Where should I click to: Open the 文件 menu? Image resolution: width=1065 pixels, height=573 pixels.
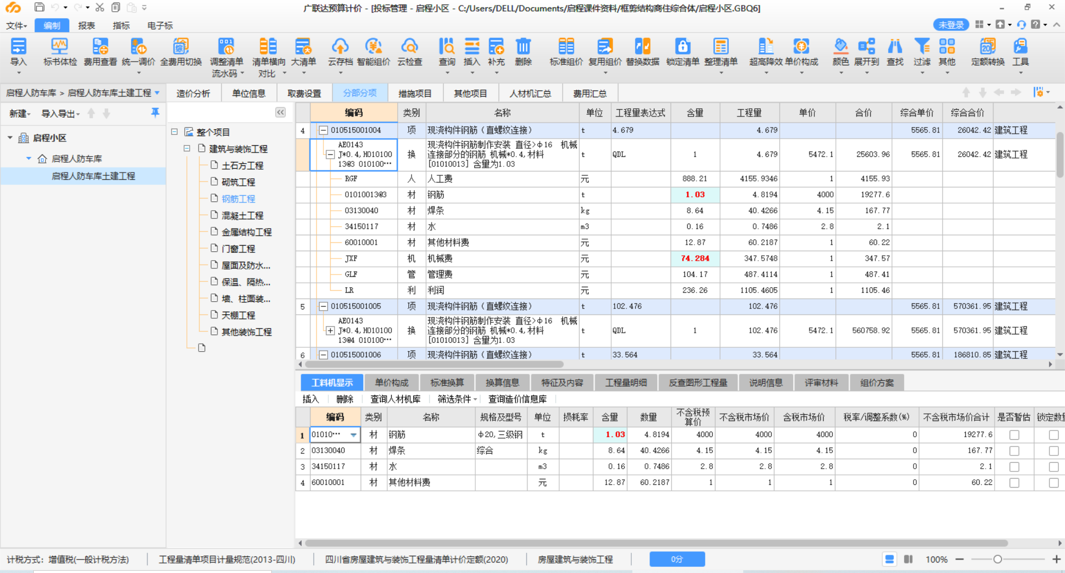(x=16, y=26)
